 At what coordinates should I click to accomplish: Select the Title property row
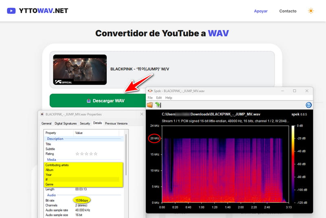tap(84, 144)
